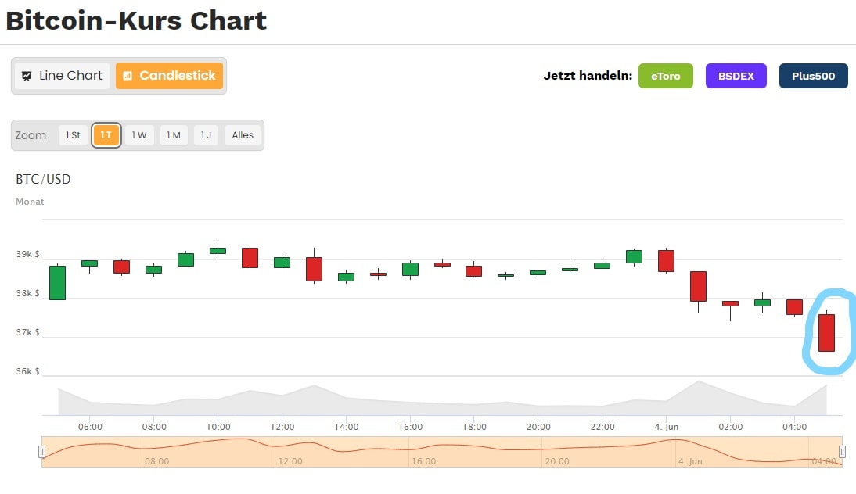856x494 pixels.
Task: Click the BTC/USD chart label
Action: [x=43, y=180]
